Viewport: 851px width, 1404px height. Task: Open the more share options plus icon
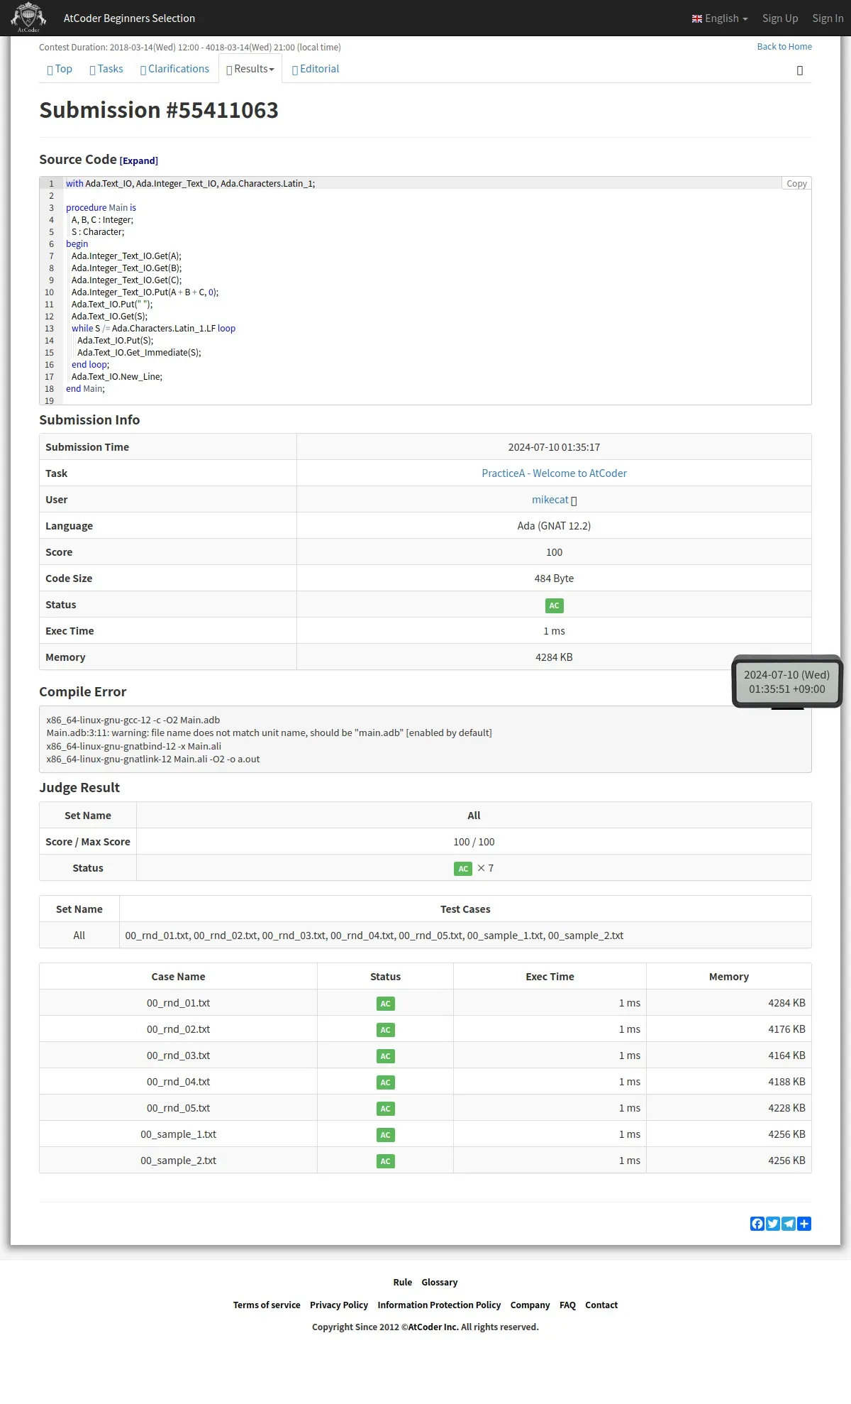pyautogui.click(x=804, y=1224)
